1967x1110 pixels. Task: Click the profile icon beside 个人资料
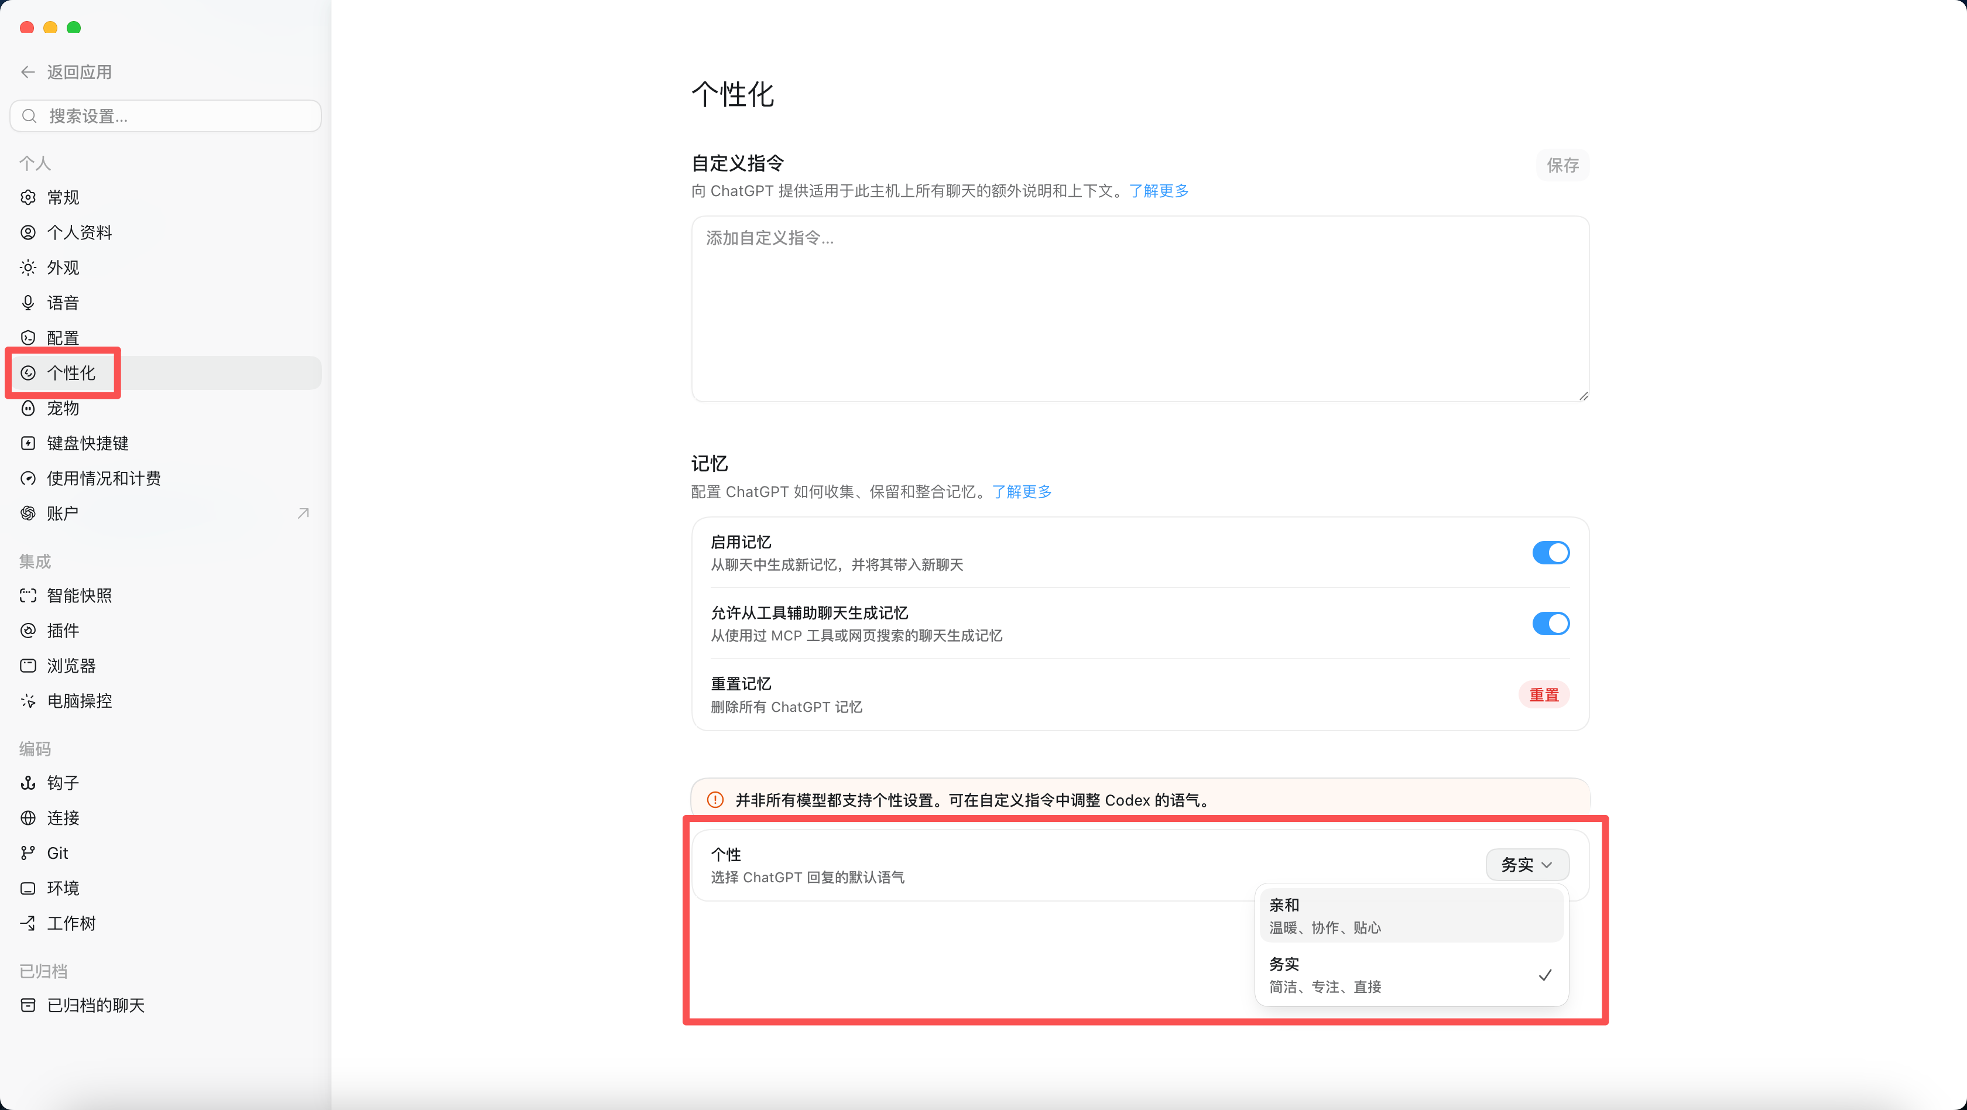[x=28, y=232]
